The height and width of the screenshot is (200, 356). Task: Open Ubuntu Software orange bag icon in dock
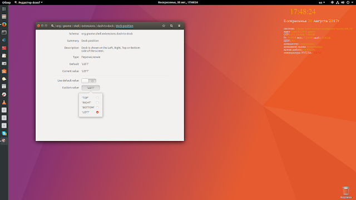[4, 71]
